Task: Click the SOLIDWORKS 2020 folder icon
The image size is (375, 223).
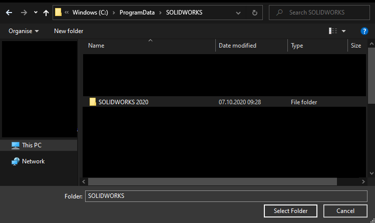Action: point(93,102)
